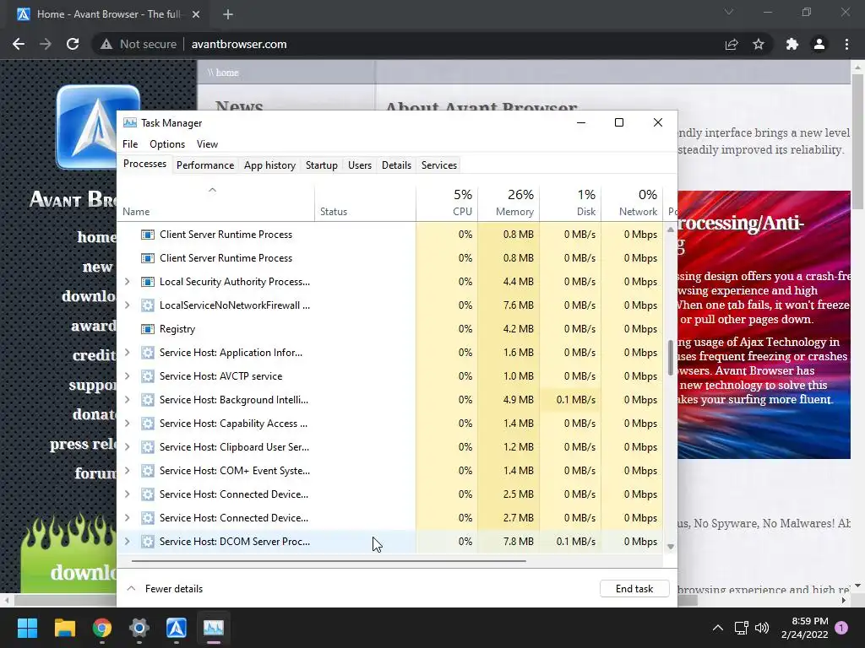
Task: Expand Service Host: DCOM Server Process row
Action: pos(128,542)
